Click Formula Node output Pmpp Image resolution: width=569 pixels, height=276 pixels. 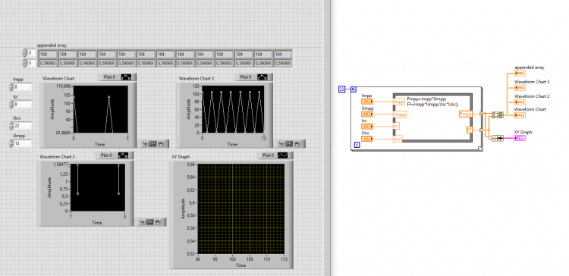(x=466, y=114)
